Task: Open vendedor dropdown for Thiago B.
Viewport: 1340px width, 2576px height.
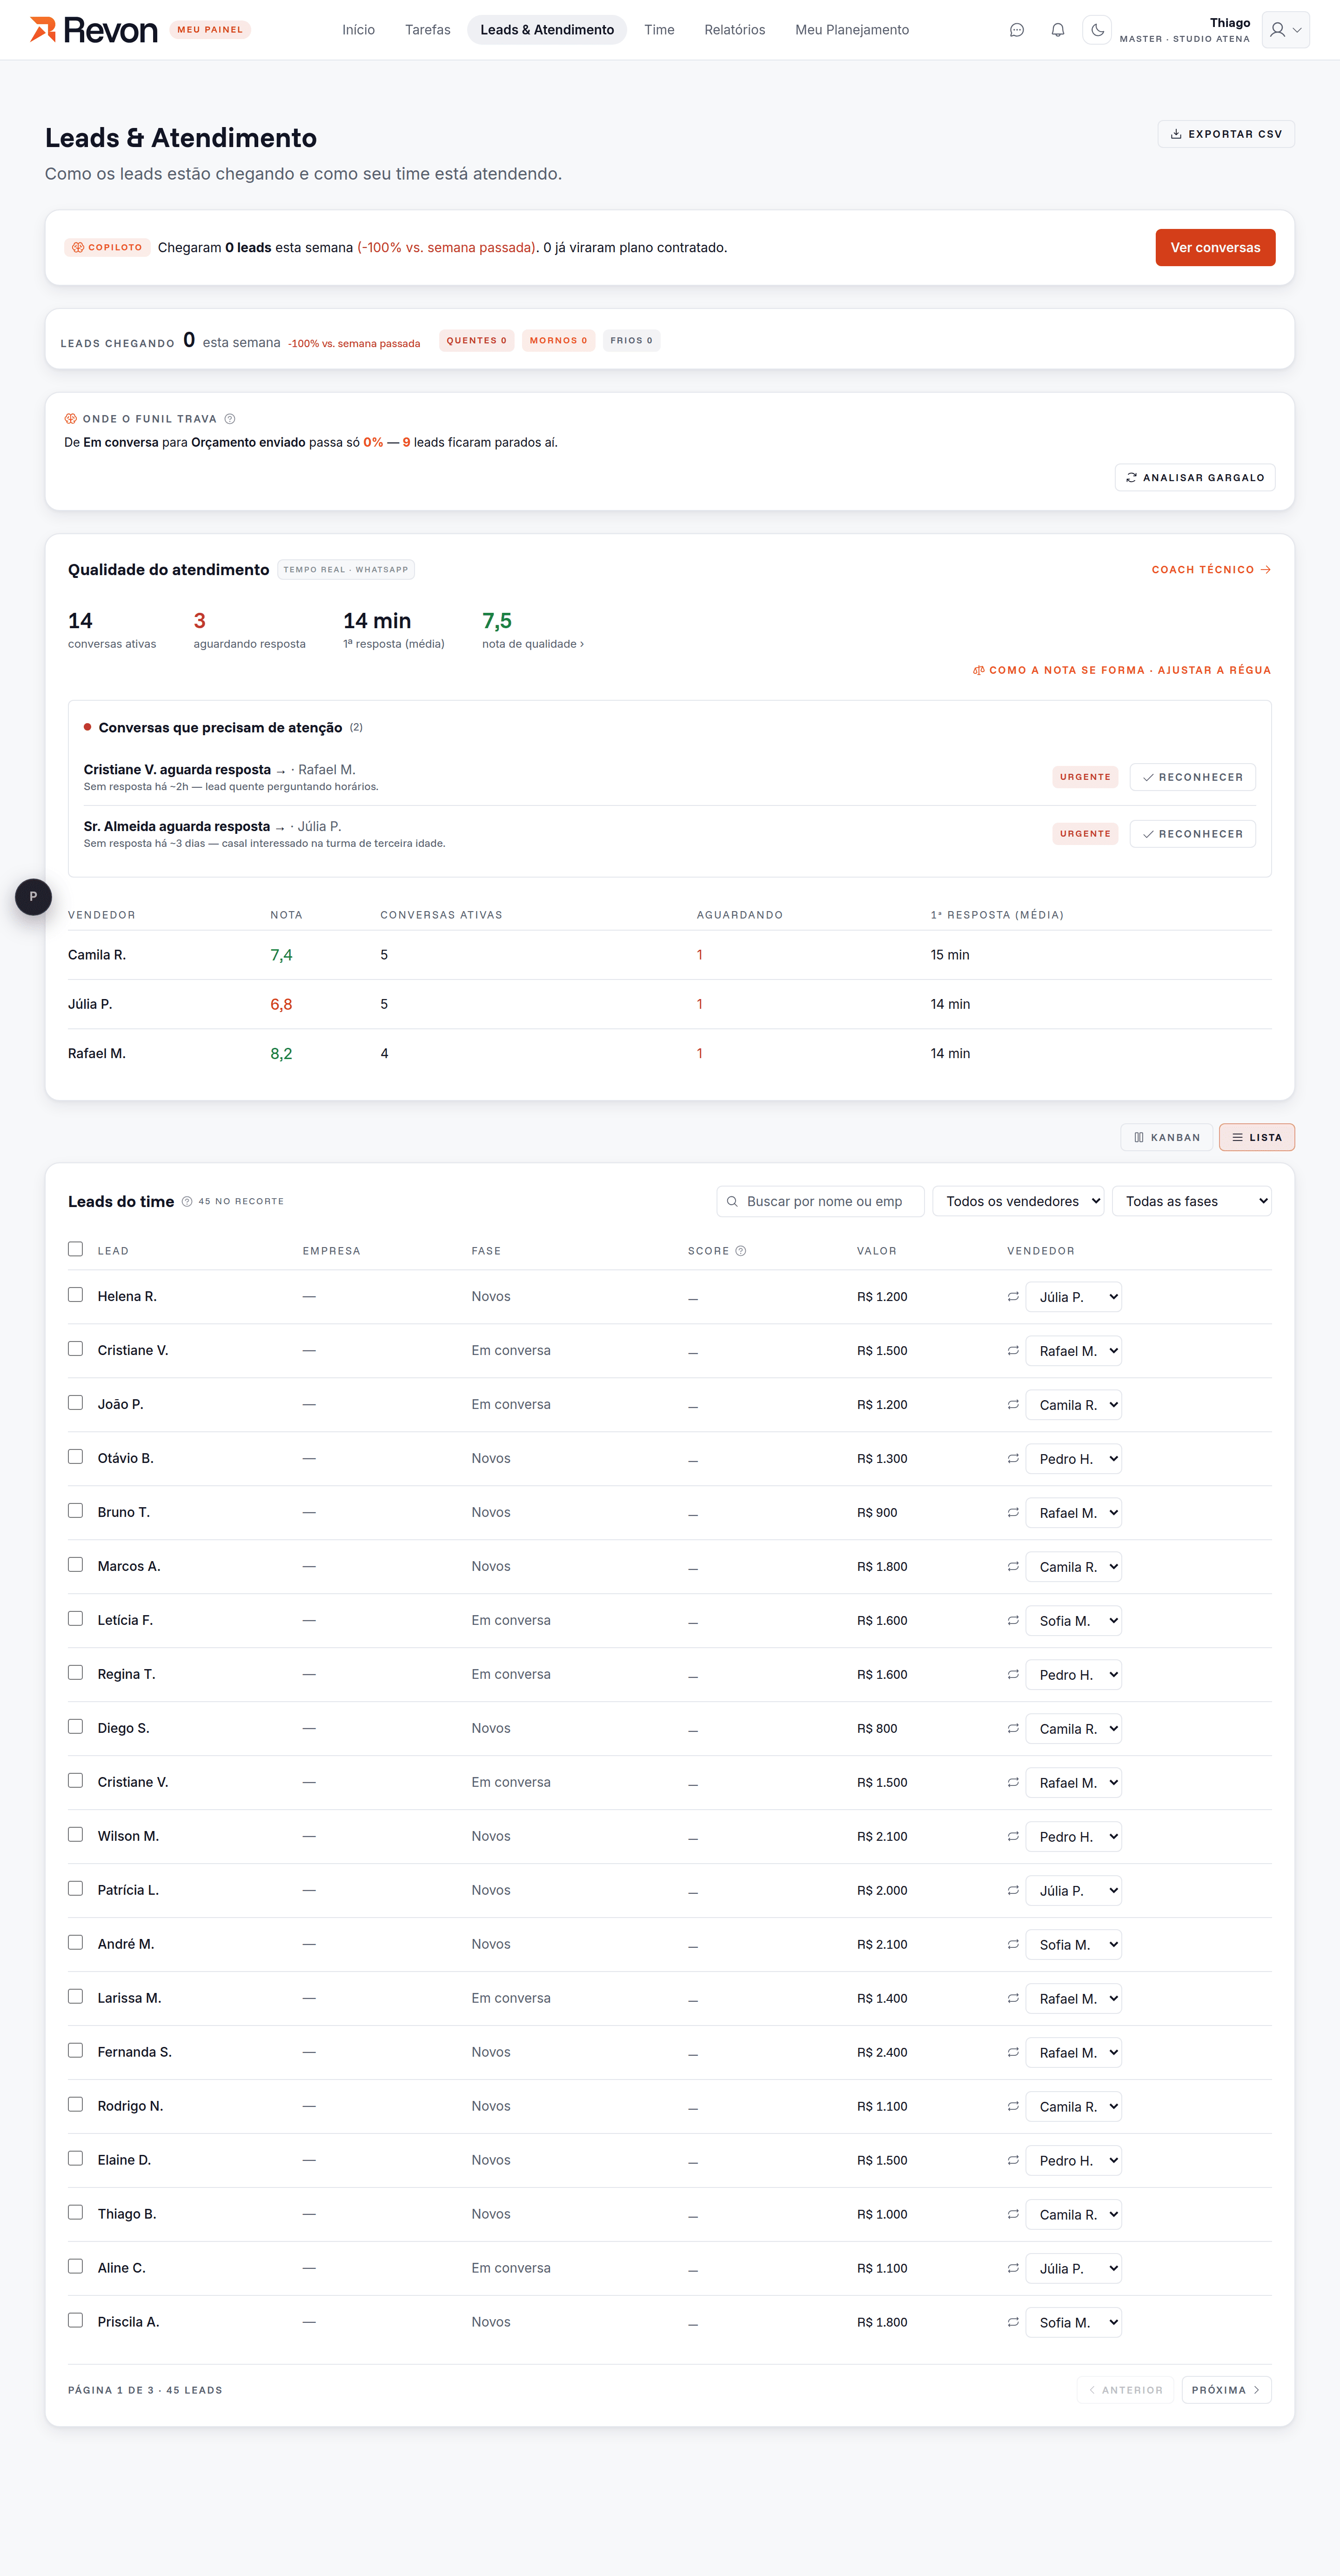Action: click(x=1073, y=2215)
